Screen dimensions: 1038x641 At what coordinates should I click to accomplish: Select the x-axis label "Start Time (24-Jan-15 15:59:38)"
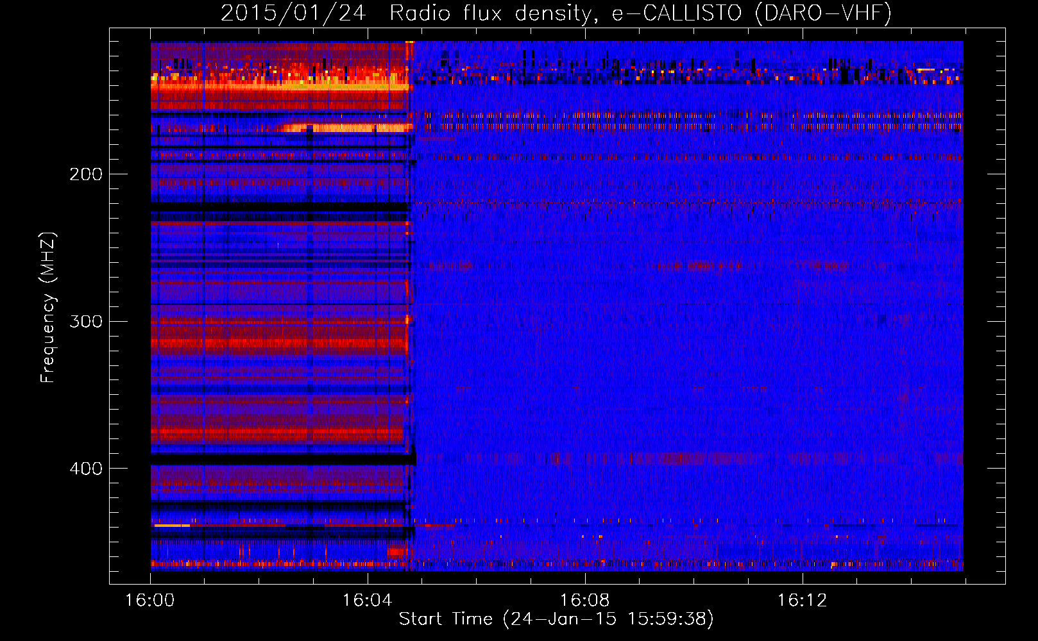coord(556,619)
